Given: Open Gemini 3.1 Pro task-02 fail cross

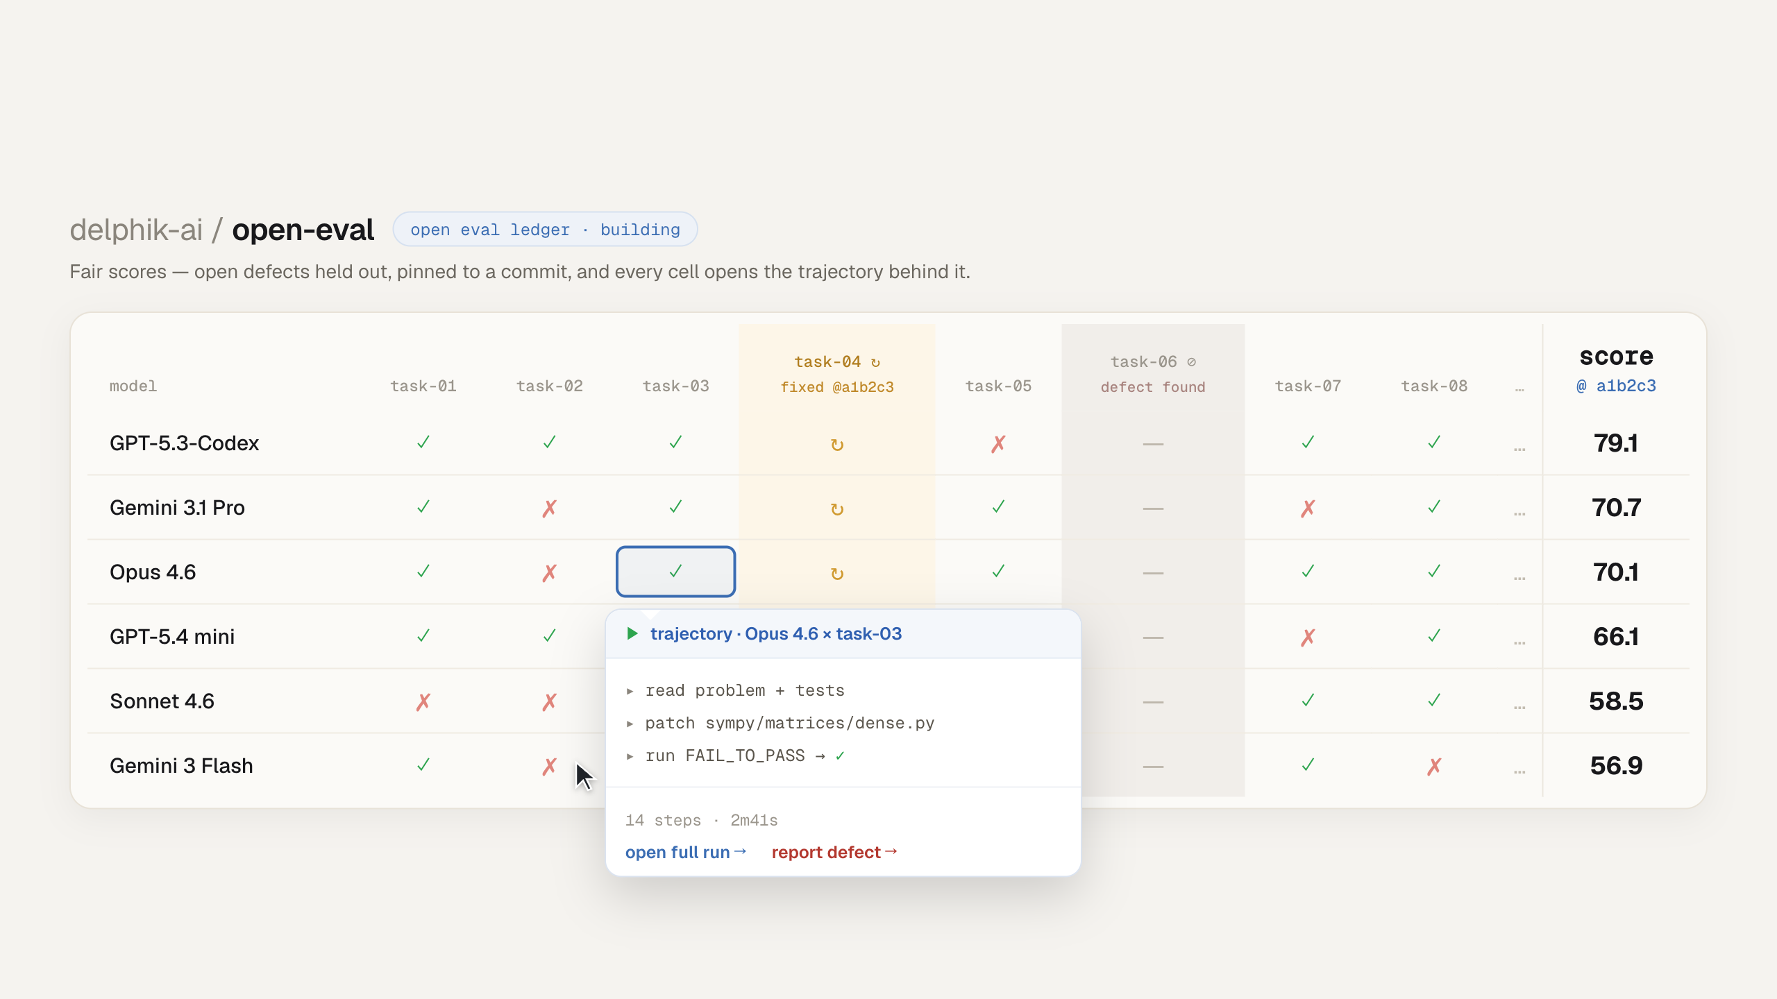Looking at the screenshot, I should [x=550, y=508].
